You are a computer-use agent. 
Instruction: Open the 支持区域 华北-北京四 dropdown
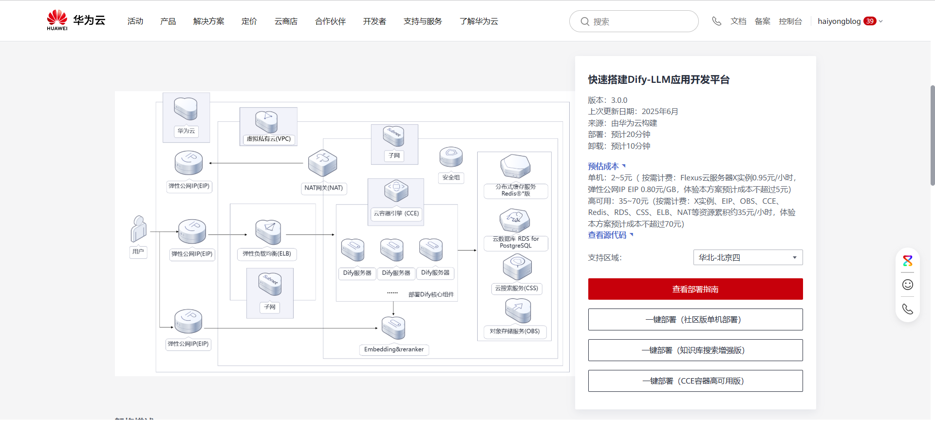748,257
